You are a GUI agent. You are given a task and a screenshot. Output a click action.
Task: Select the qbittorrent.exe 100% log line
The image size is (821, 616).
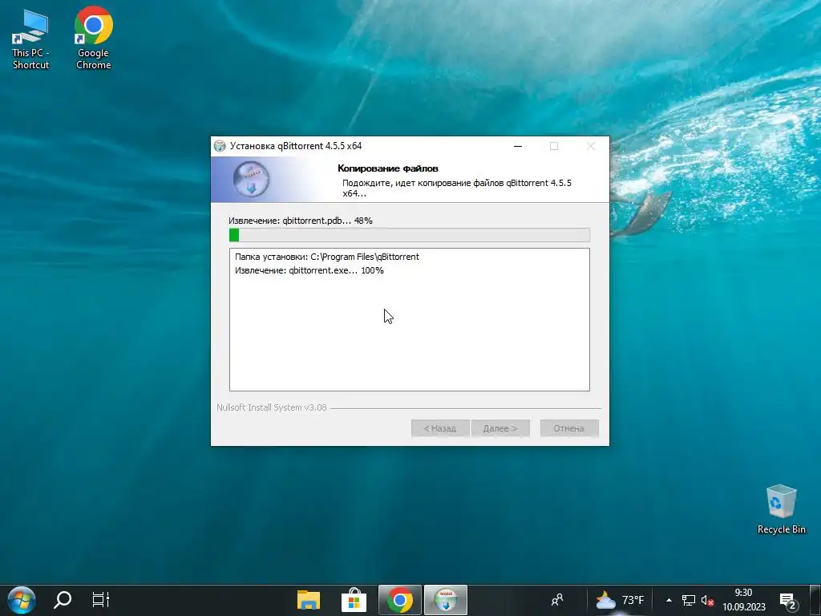click(309, 270)
